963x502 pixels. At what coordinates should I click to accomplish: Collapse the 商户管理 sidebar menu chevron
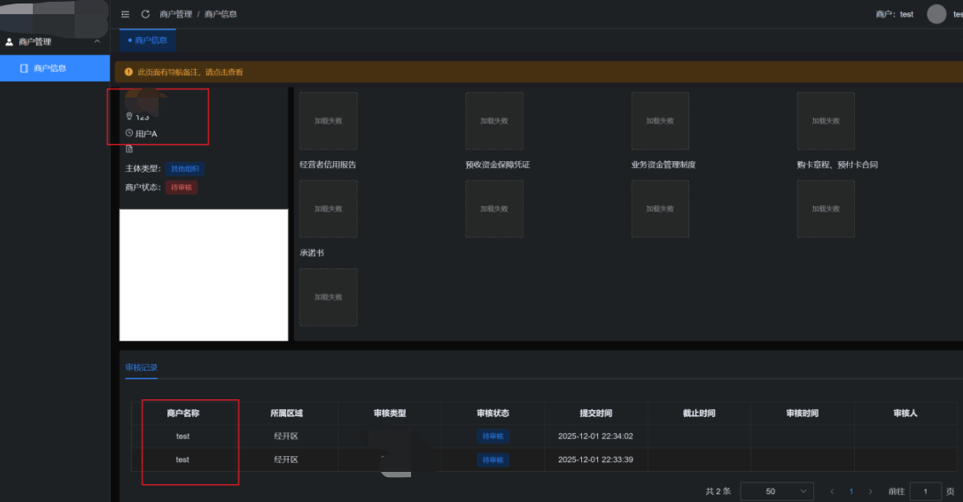[97, 42]
